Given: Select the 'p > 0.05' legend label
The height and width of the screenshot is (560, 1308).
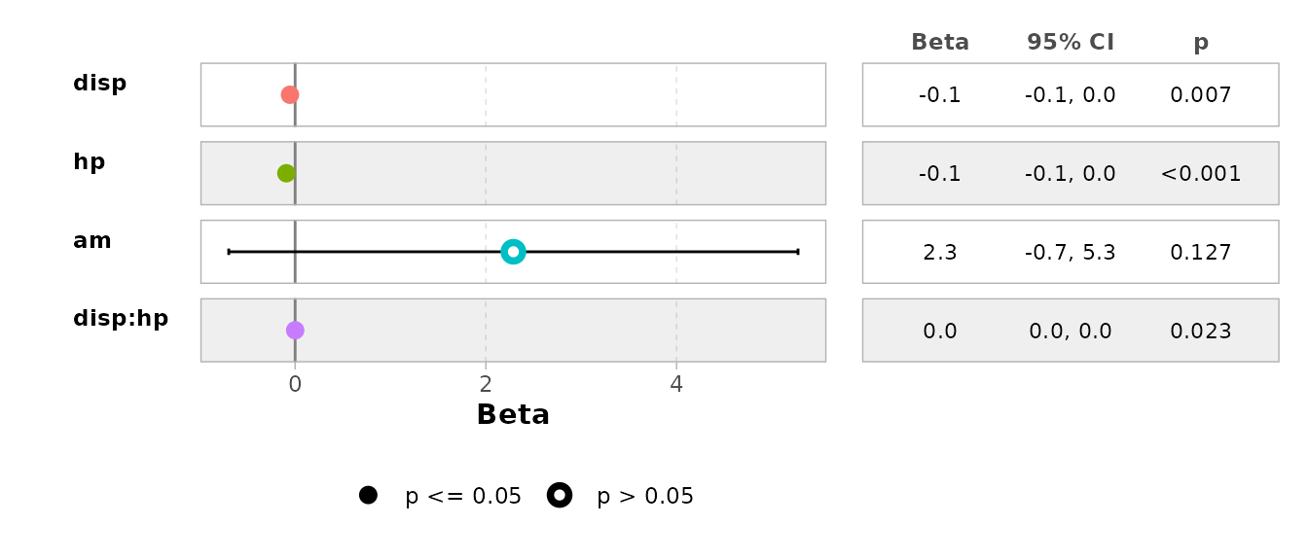Looking at the screenshot, I should pos(645,497).
